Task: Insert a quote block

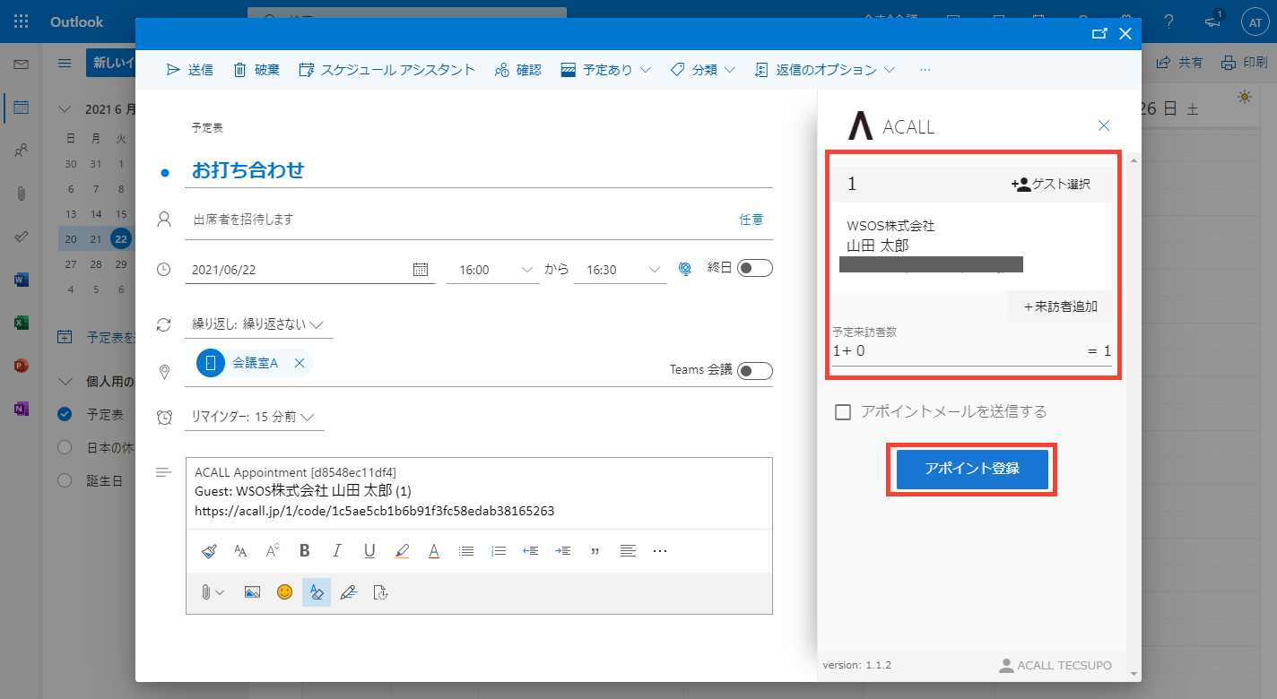Action: click(x=595, y=551)
